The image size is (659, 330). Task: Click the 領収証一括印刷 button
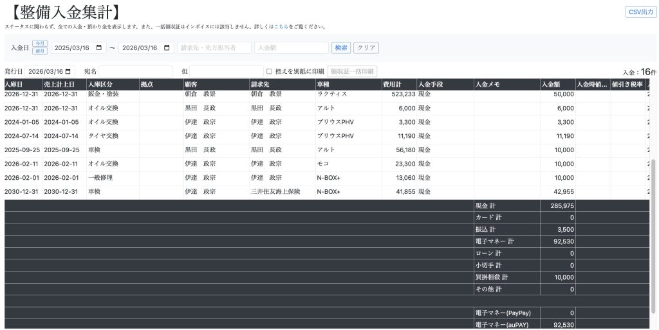(352, 71)
